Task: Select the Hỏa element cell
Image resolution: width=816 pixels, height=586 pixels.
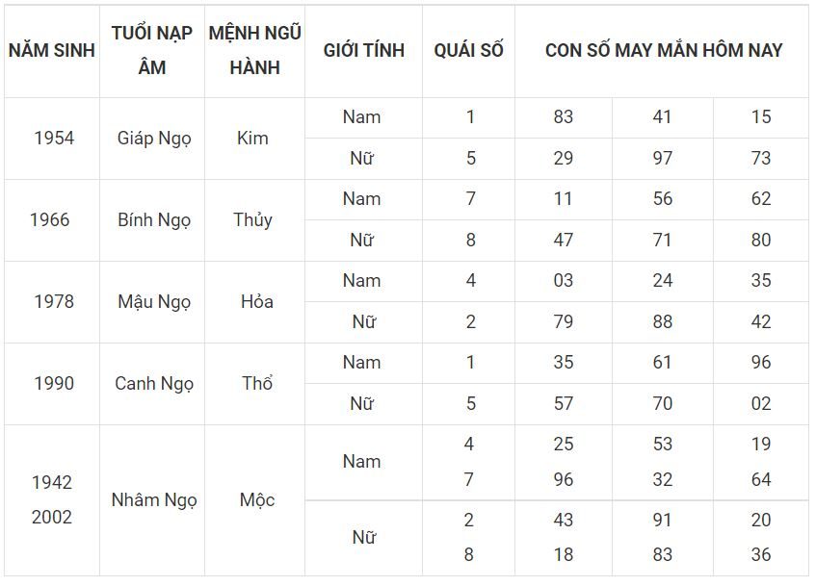Action: pyautogui.click(x=256, y=301)
